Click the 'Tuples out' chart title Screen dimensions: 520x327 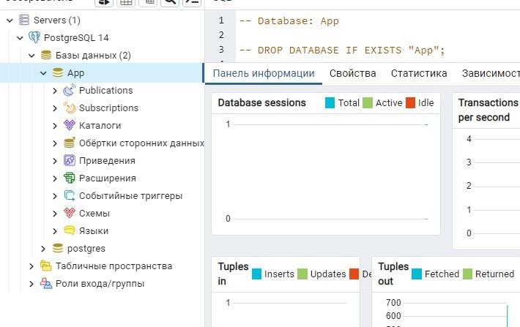(x=393, y=274)
